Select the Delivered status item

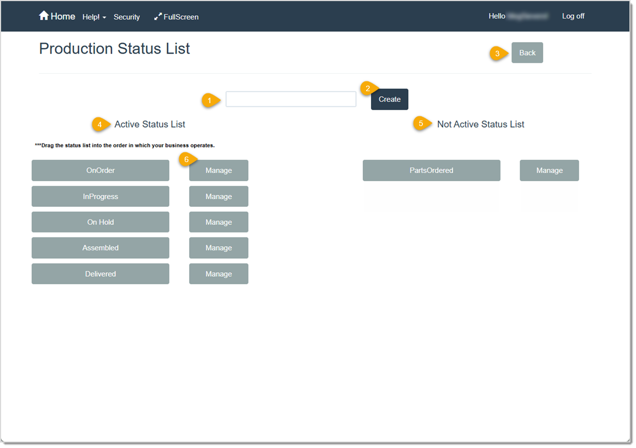[100, 273]
